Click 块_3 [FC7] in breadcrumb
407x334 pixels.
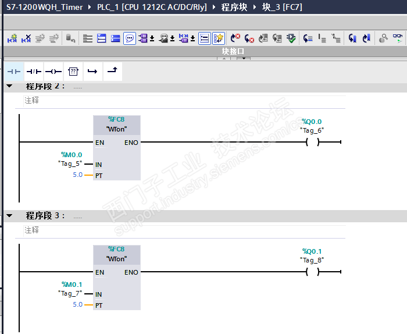pos(282,7)
